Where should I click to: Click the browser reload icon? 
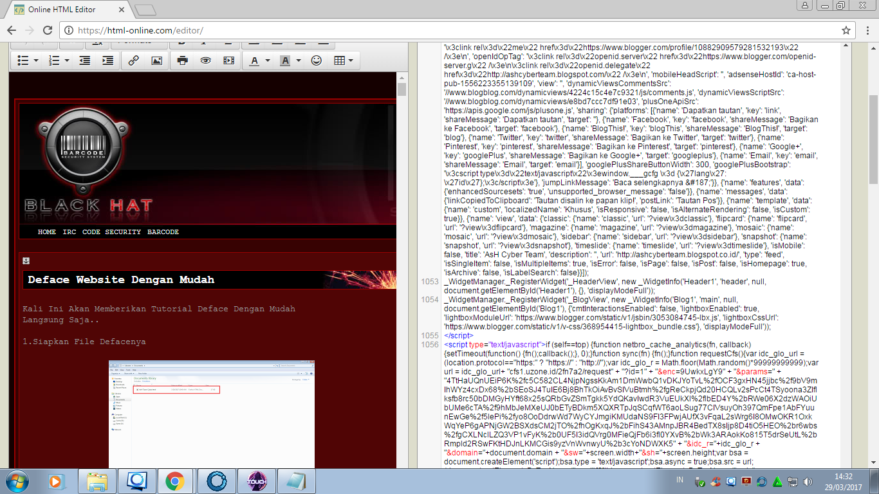pos(48,30)
